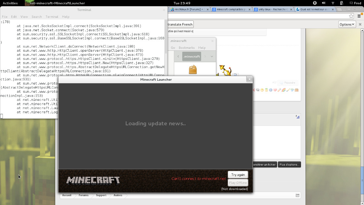364x205 pixels.
Task: Close the Archlinux.fr [Forums] tab
Action: [208, 9]
